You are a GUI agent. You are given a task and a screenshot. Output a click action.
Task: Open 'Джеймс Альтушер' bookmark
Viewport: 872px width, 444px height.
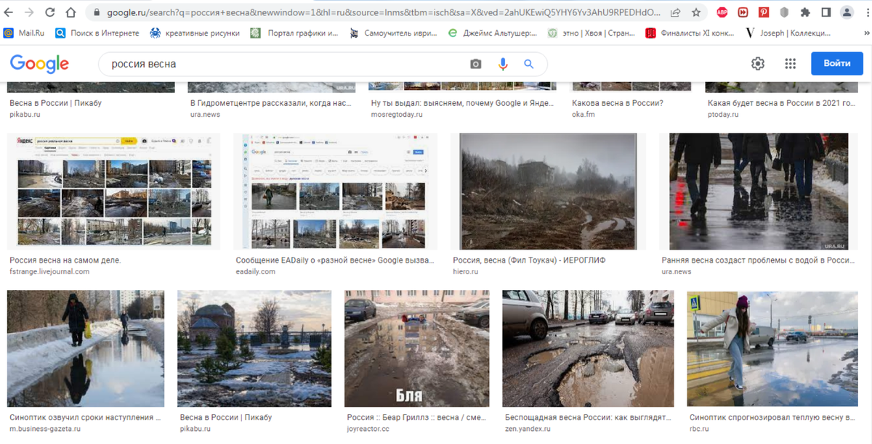492,33
